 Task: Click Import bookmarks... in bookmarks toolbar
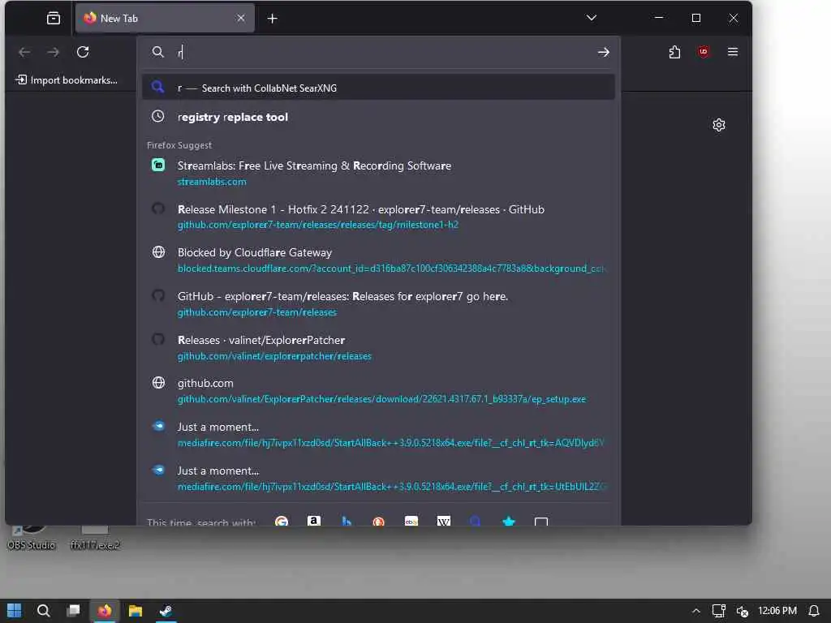click(x=67, y=80)
